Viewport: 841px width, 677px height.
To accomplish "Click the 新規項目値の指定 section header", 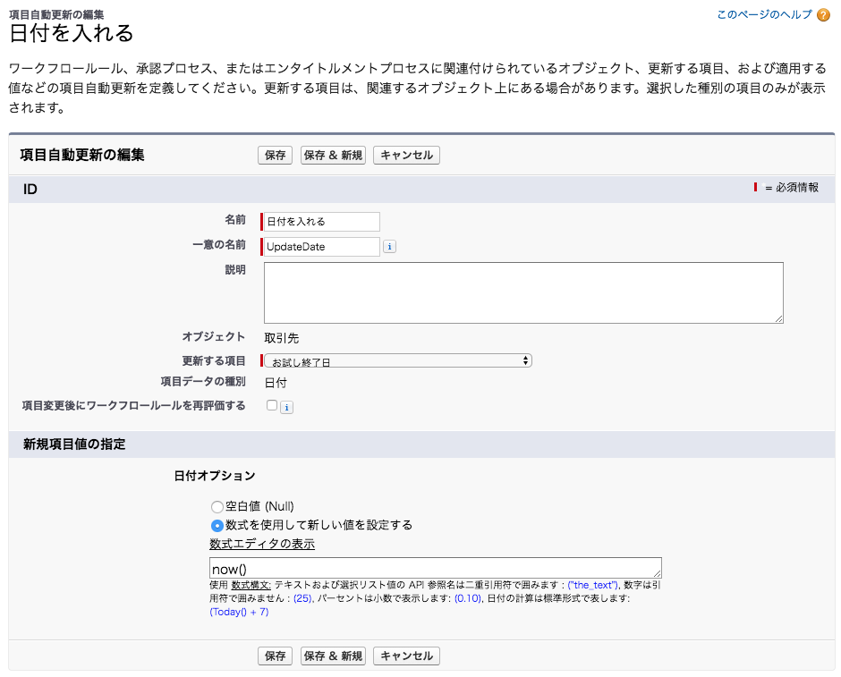I will point(74,444).
